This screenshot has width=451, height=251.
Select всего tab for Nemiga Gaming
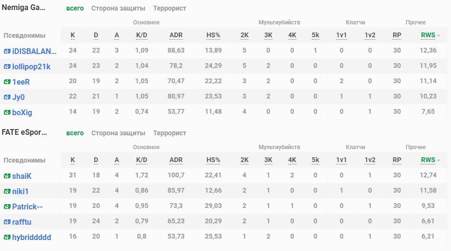click(75, 8)
